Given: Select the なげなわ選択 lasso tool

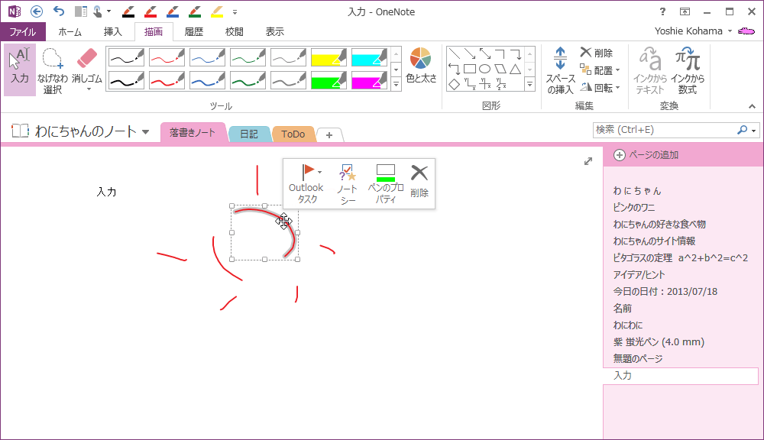Looking at the screenshot, I should (x=53, y=70).
